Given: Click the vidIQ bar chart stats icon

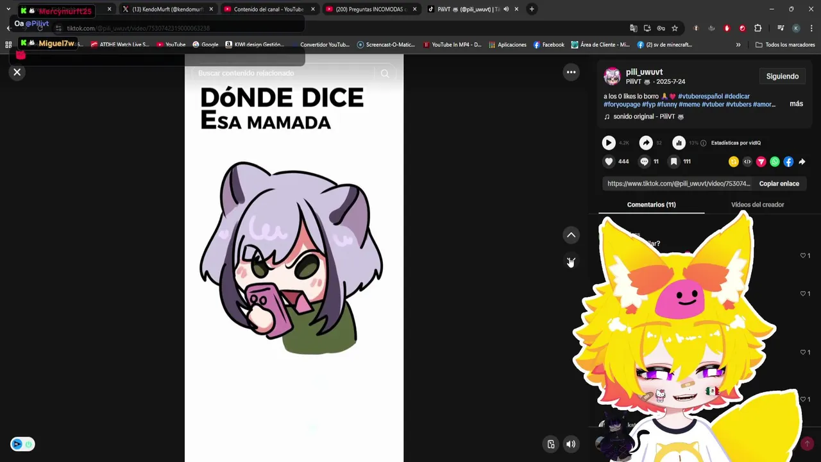Looking at the screenshot, I should [679, 143].
